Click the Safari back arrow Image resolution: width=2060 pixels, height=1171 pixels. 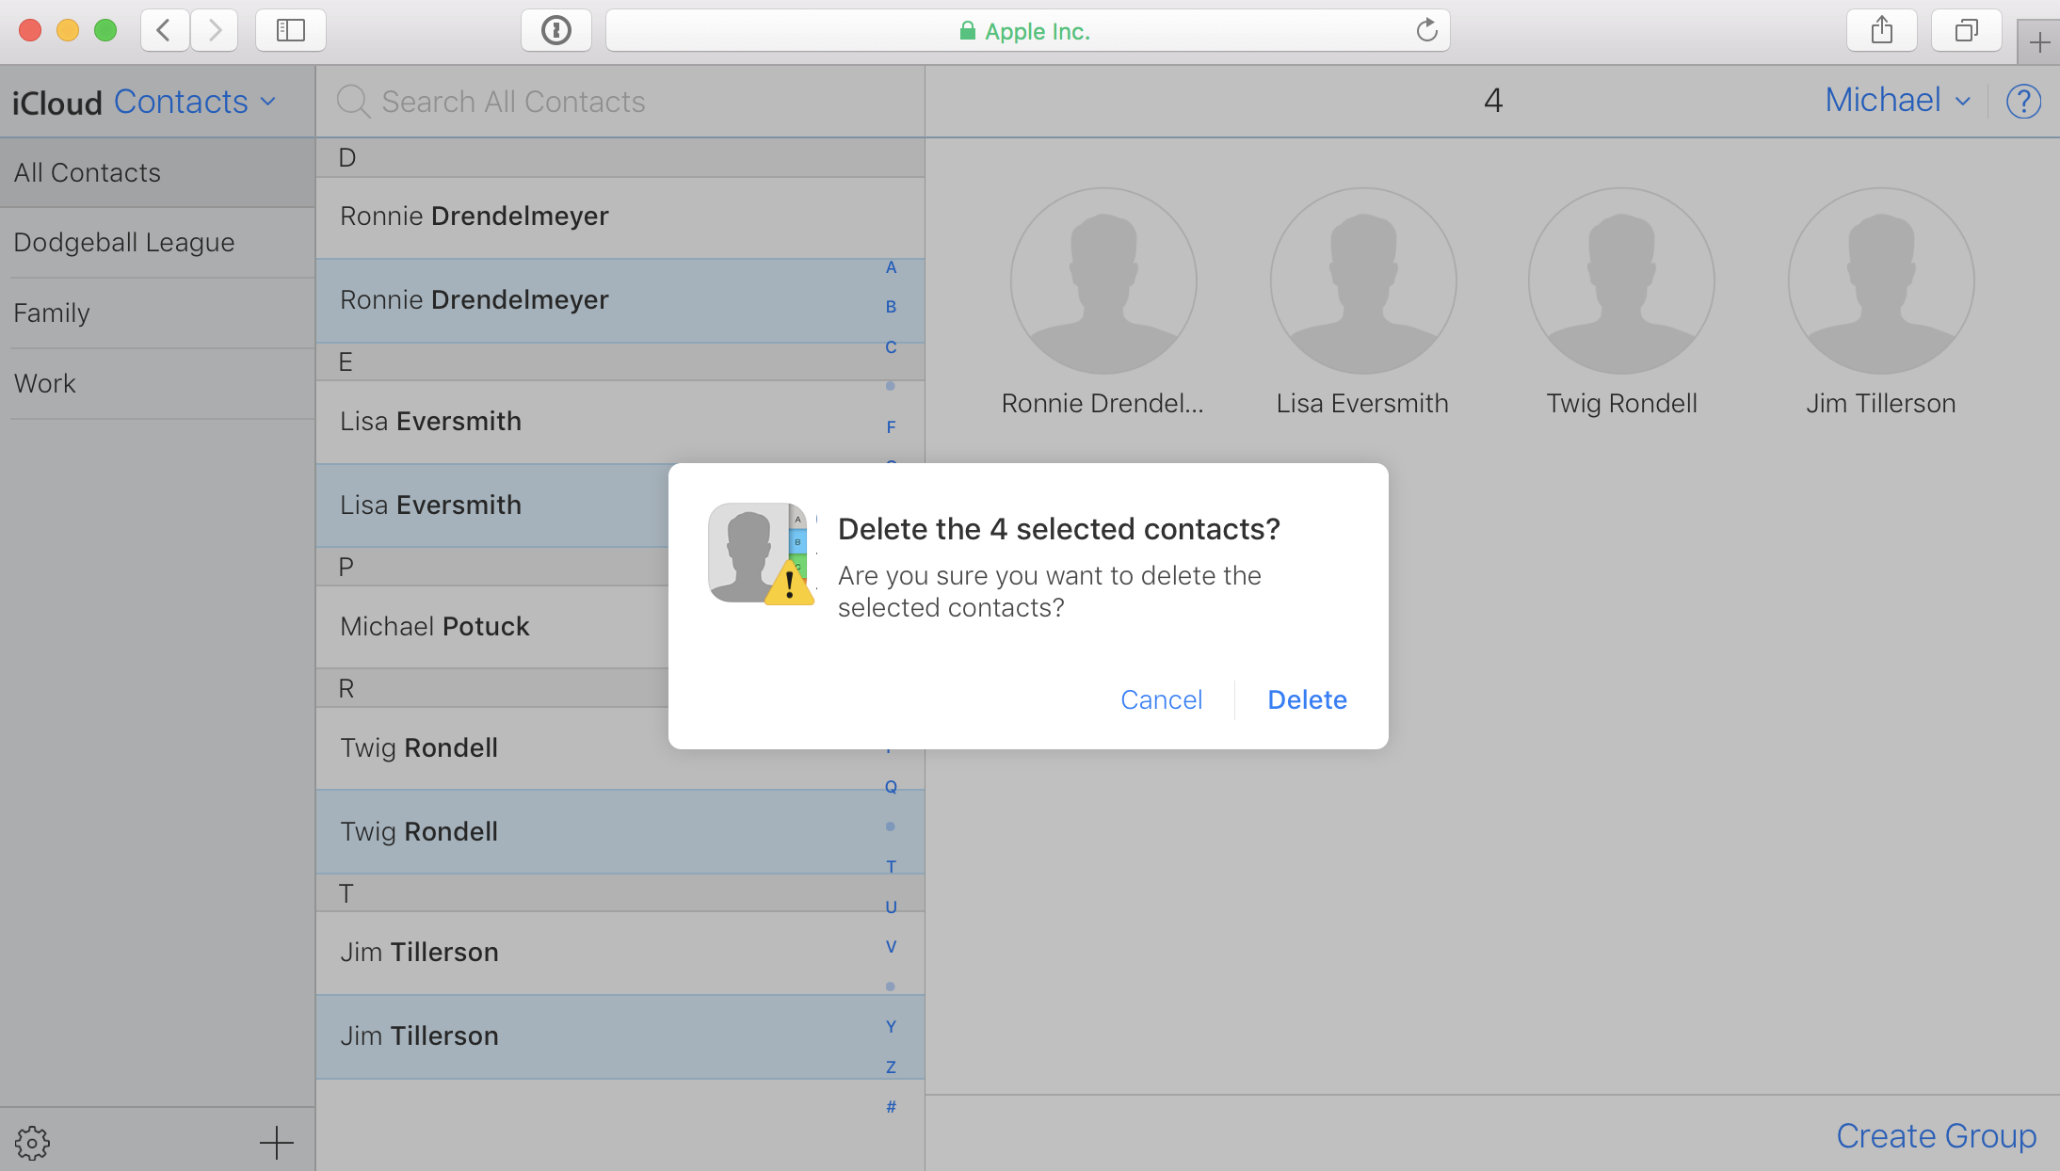click(x=165, y=30)
